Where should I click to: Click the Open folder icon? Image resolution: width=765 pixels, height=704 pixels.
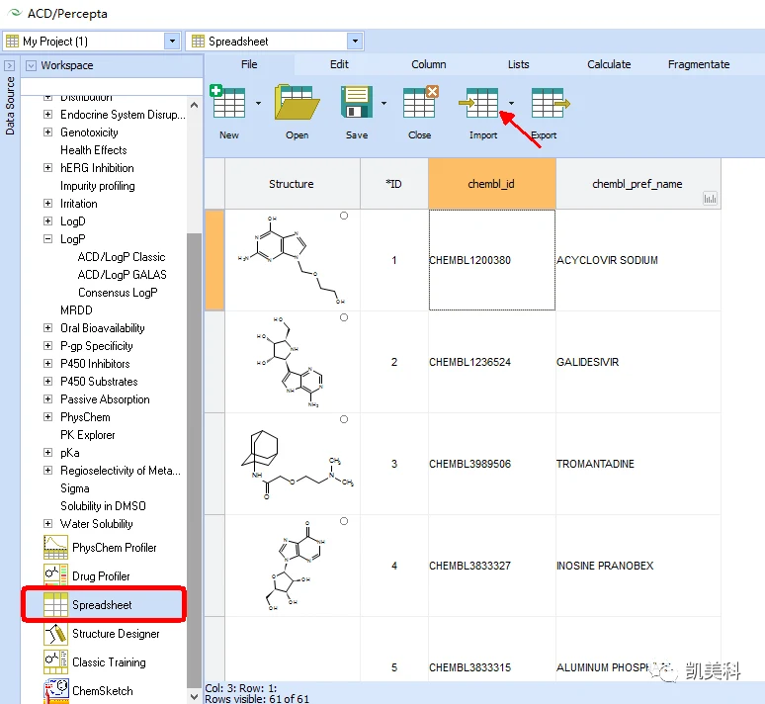click(297, 102)
